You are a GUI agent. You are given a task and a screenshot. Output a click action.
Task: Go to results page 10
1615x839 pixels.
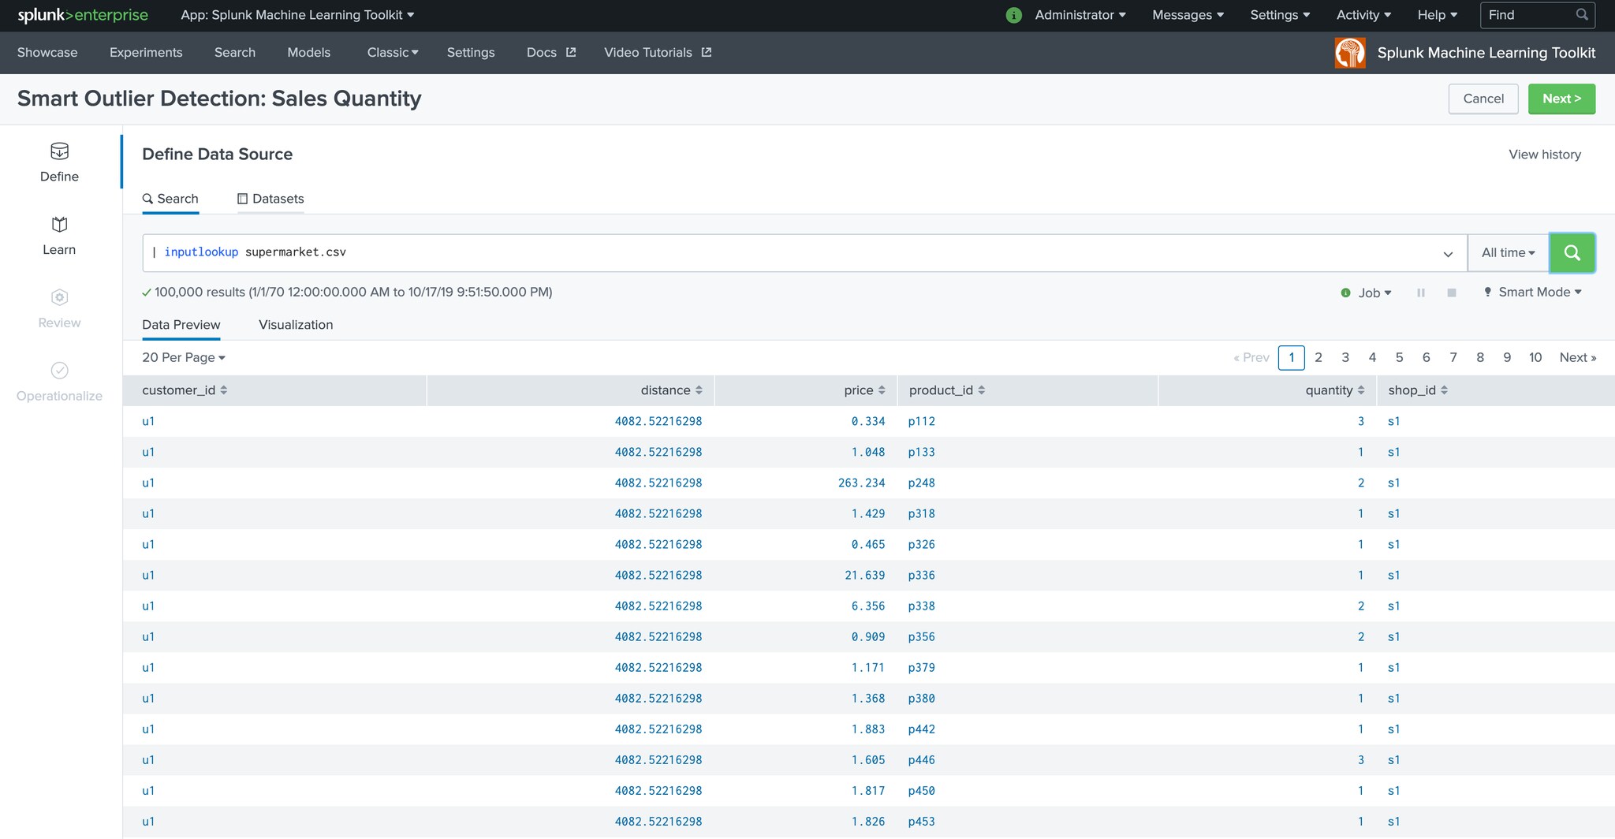tap(1535, 357)
